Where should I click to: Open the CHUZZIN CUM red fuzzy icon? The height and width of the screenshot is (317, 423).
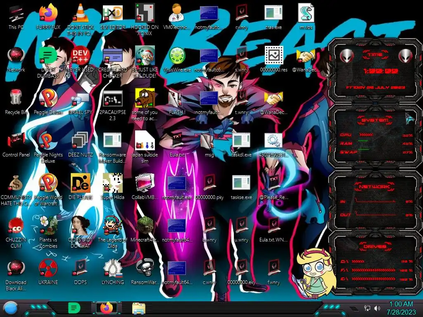[x=16, y=232]
